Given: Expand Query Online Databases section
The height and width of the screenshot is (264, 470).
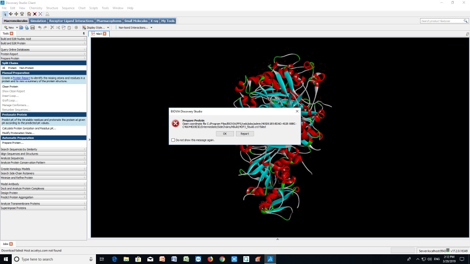Looking at the screenshot, I should 43,50.
